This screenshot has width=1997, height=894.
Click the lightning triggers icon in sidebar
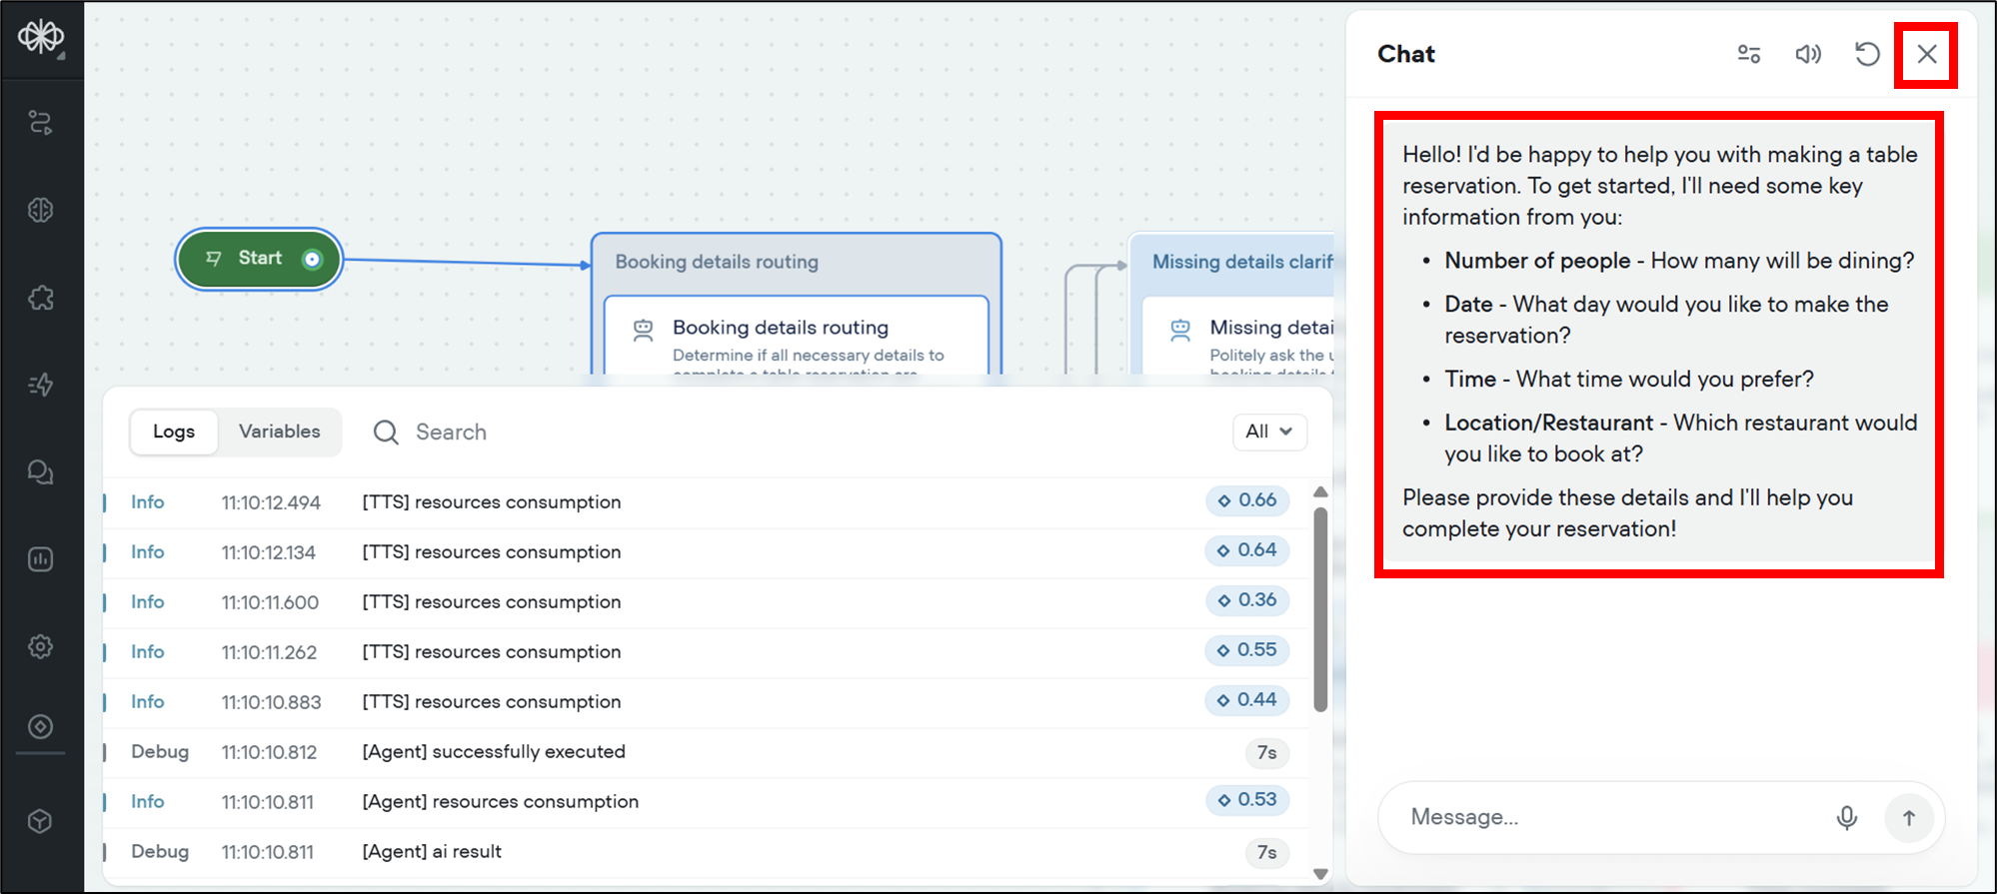[41, 385]
